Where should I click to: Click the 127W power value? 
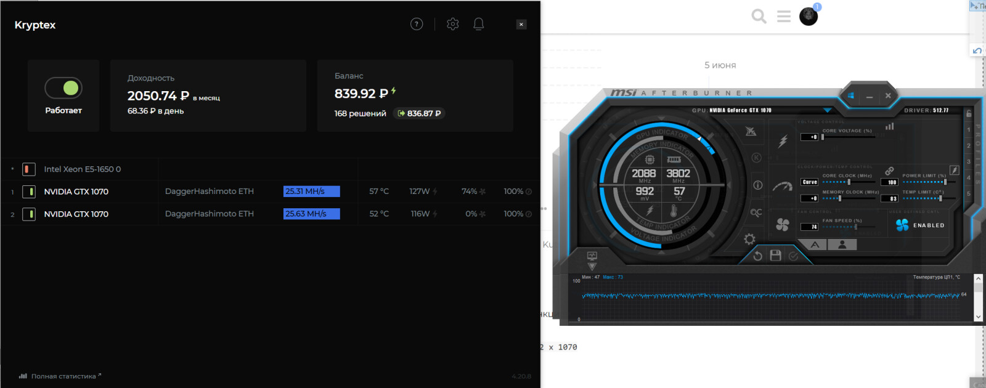point(420,192)
